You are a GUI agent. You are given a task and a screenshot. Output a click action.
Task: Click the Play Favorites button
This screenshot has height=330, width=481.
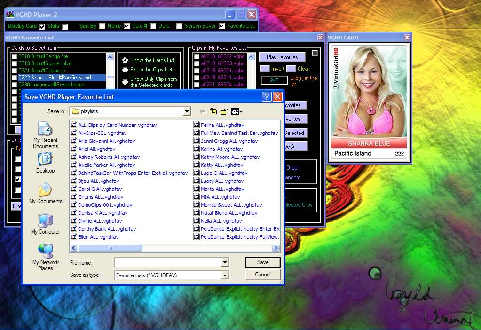(282, 57)
